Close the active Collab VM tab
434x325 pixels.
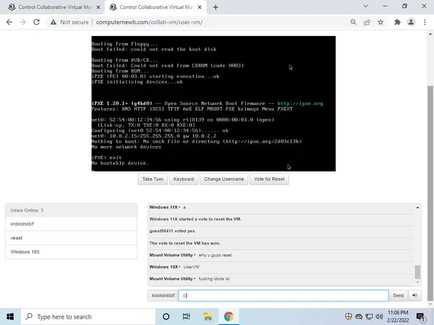[x=200, y=8]
